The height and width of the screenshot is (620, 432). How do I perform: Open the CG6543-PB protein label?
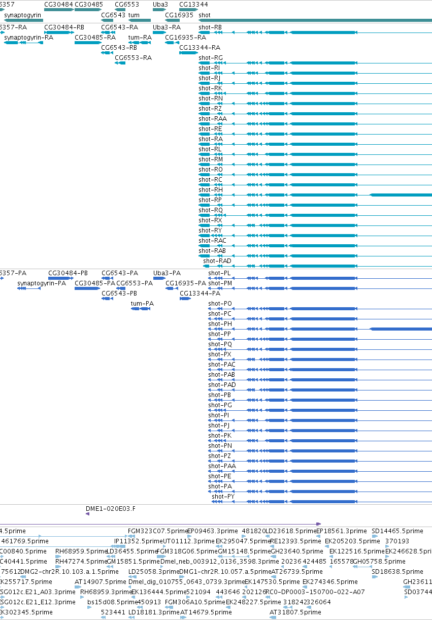(x=119, y=293)
